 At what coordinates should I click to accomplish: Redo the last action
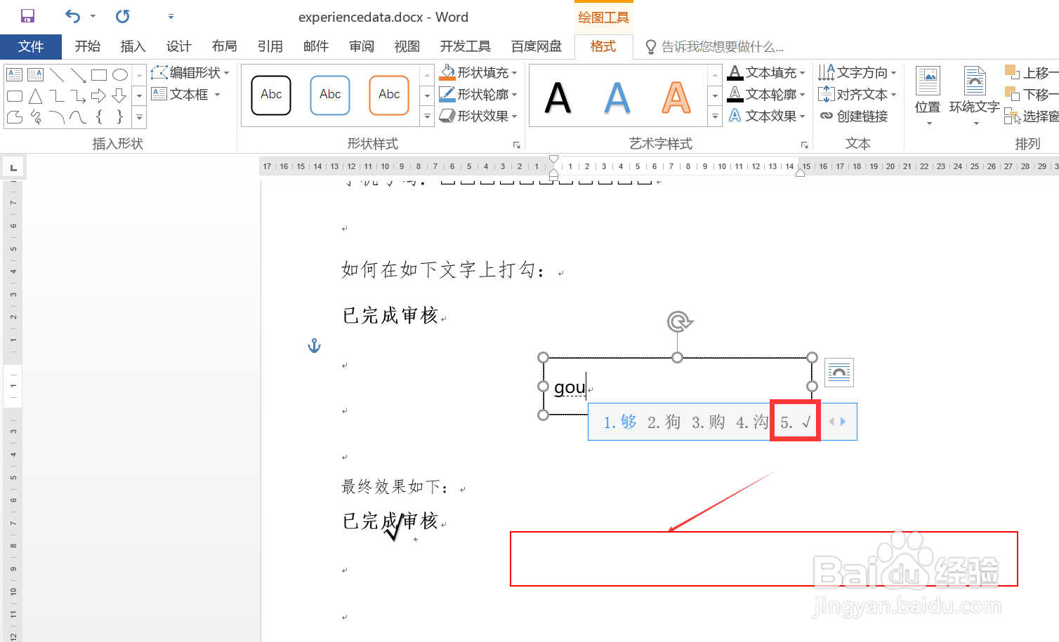tap(122, 16)
